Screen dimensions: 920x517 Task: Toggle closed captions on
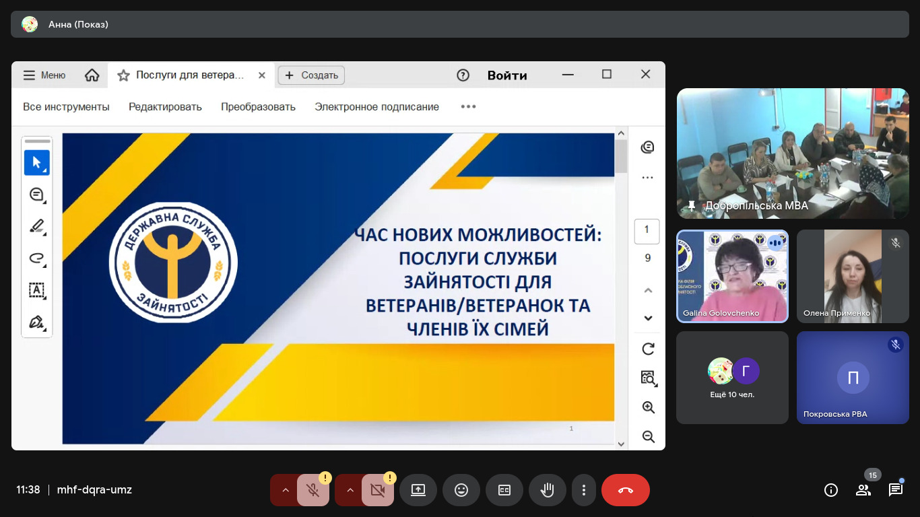point(504,490)
